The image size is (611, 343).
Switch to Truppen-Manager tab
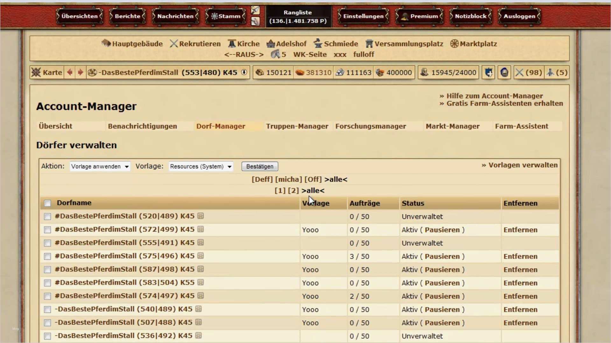[297, 126]
